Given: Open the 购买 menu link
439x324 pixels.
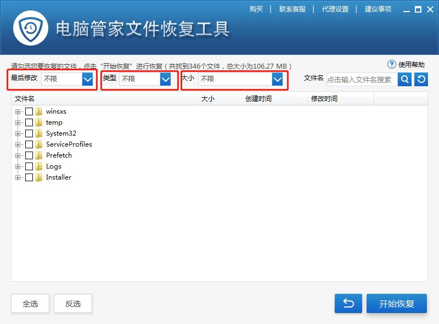Looking at the screenshot, I should point(256,9).
